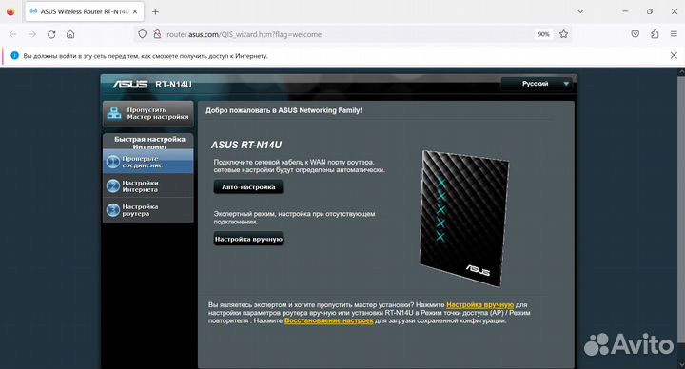This screenshot has height=369, width=685.
Task: Click the 90% zoom level indicator
Action: [x=543, y=34]
